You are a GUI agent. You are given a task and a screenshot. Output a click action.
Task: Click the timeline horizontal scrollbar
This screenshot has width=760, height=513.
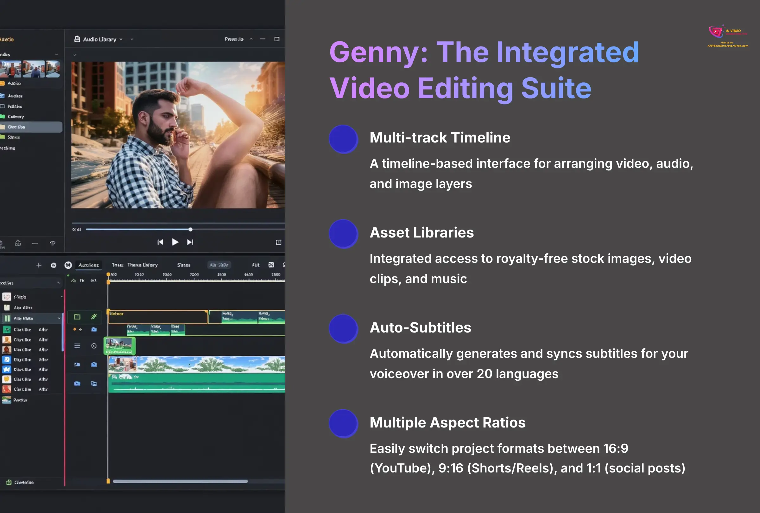tap(180, 481)
